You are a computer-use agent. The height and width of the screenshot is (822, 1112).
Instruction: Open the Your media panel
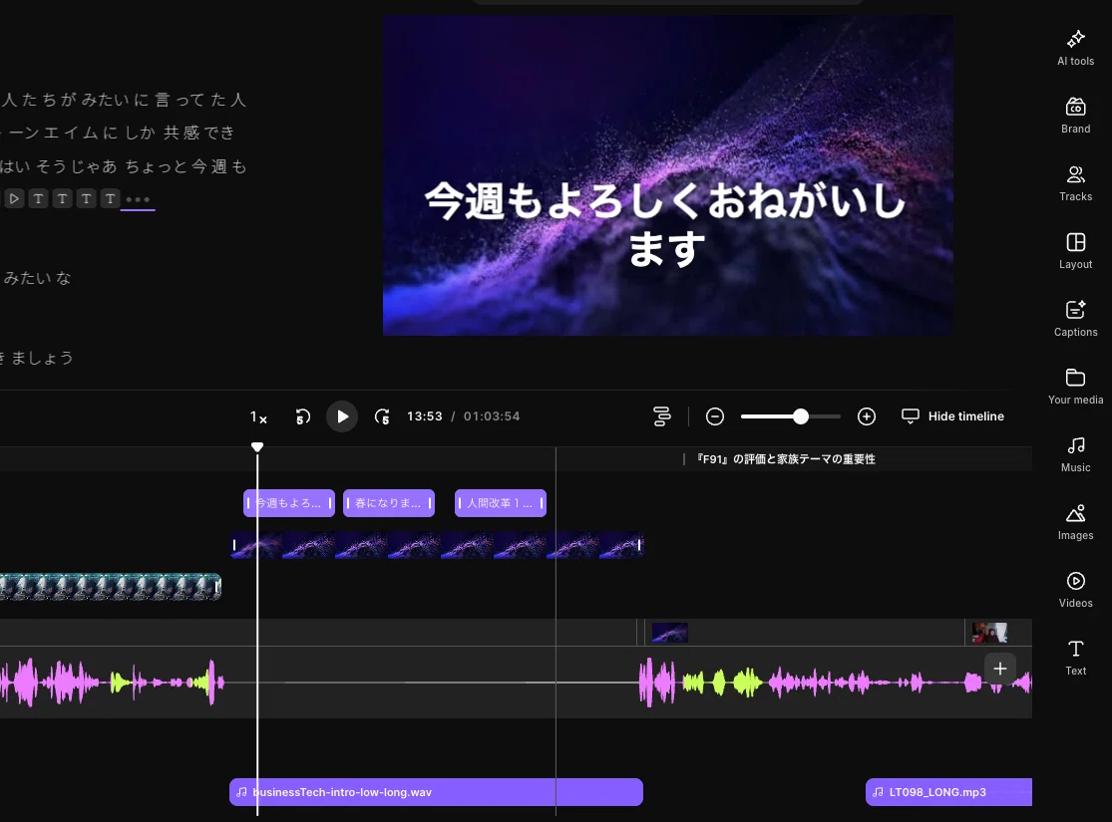[x=1075, y=387]
